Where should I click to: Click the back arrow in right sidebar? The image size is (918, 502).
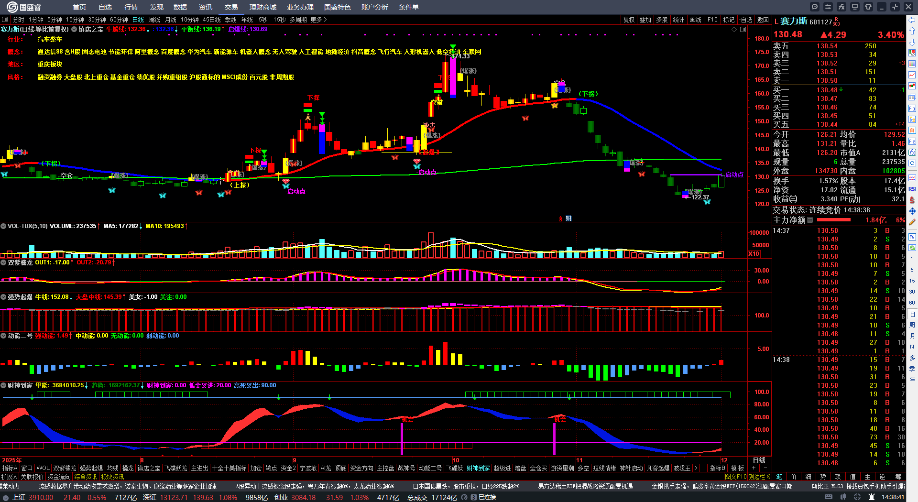(x=912, y=20)
